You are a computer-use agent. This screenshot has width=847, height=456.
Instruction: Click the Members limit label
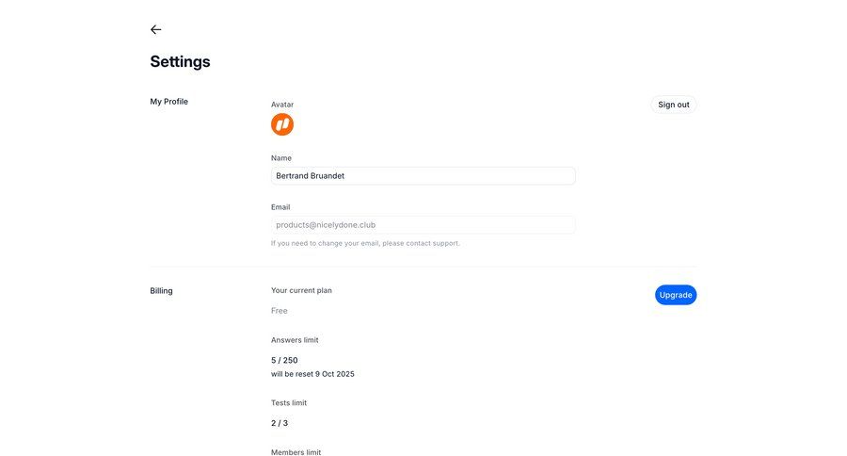point(296,452)
